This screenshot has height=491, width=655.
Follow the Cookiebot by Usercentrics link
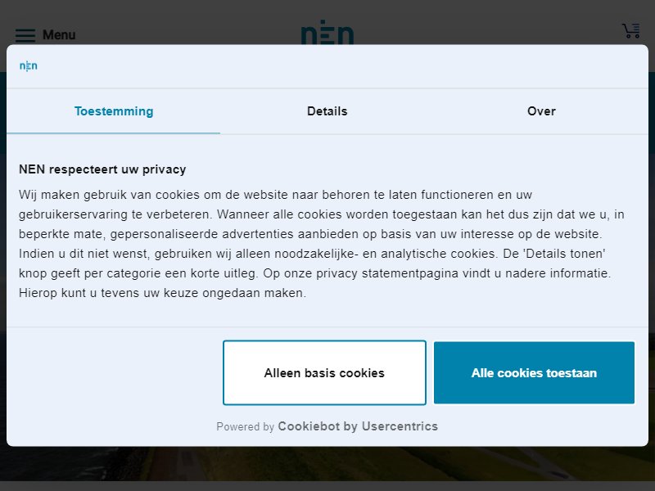coord(358,426)
